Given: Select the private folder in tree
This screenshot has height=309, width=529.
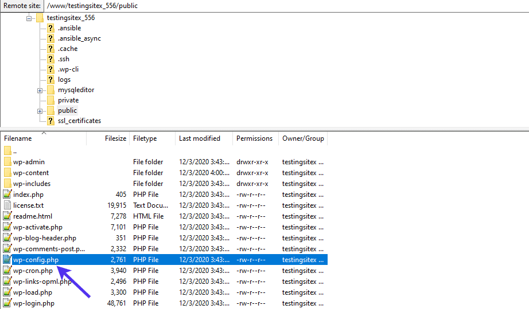Looking at the screenshot, I should point(68,100).
